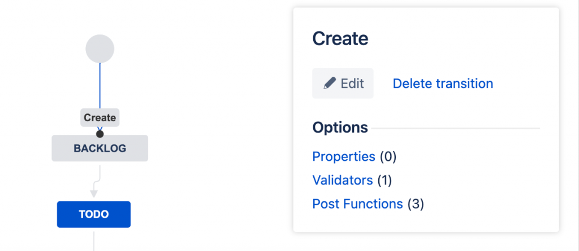Select the Create transition label

tap(100, 117)
